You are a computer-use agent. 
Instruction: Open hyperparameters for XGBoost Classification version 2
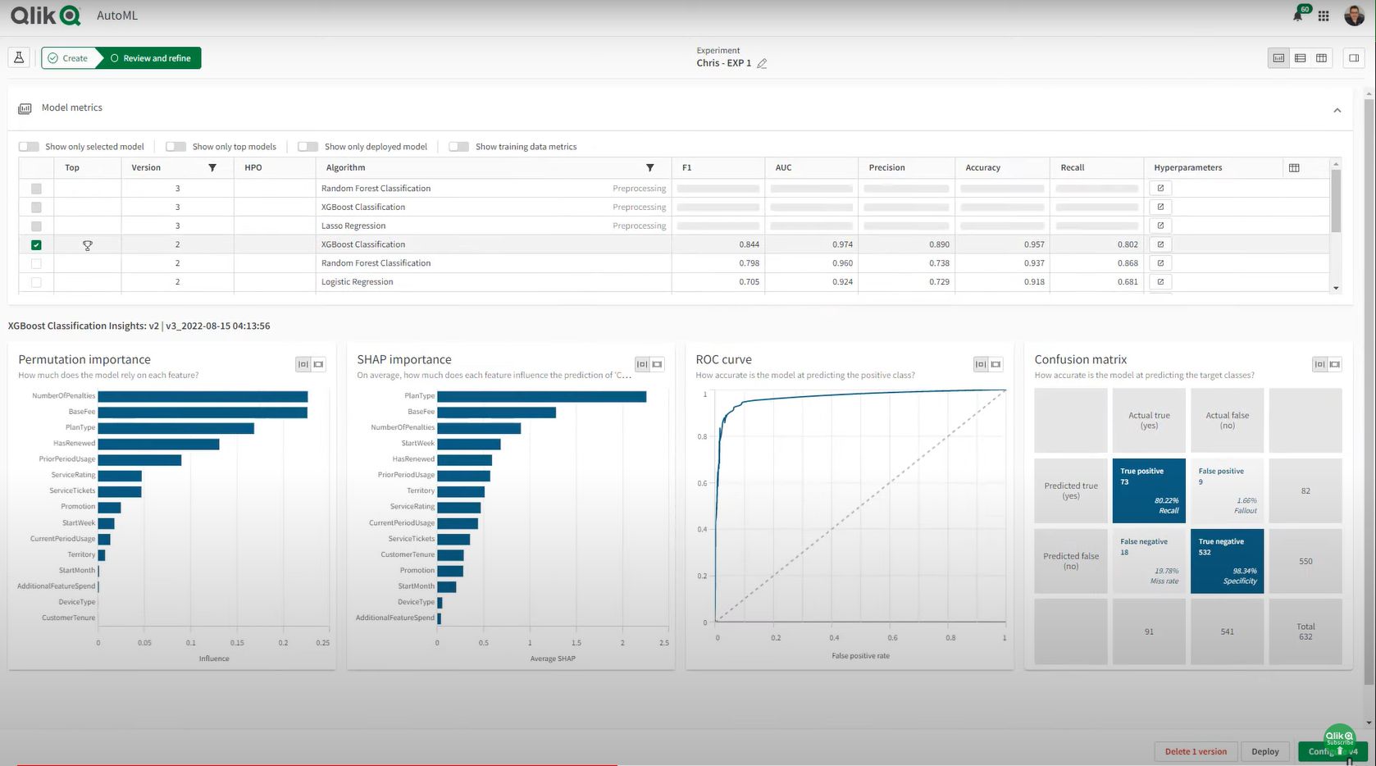click(1160, 244)
